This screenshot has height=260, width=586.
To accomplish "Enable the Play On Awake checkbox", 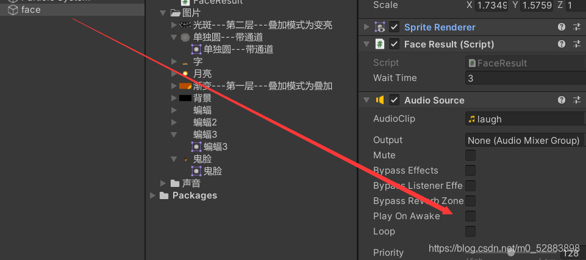I will (470, 216).
